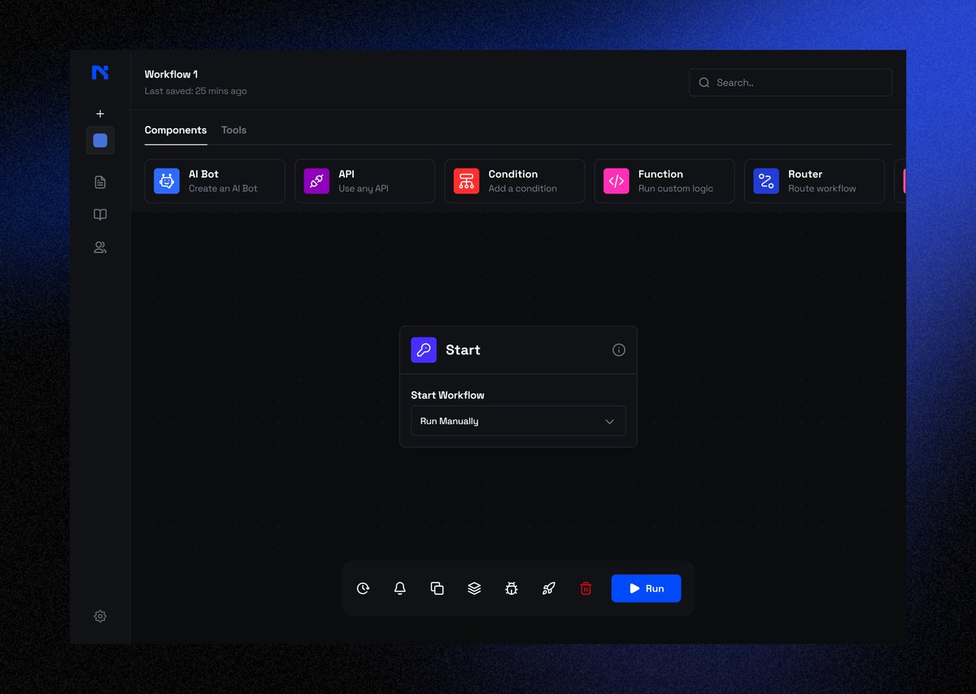Click the red trash delete icon

click(586, 588)
